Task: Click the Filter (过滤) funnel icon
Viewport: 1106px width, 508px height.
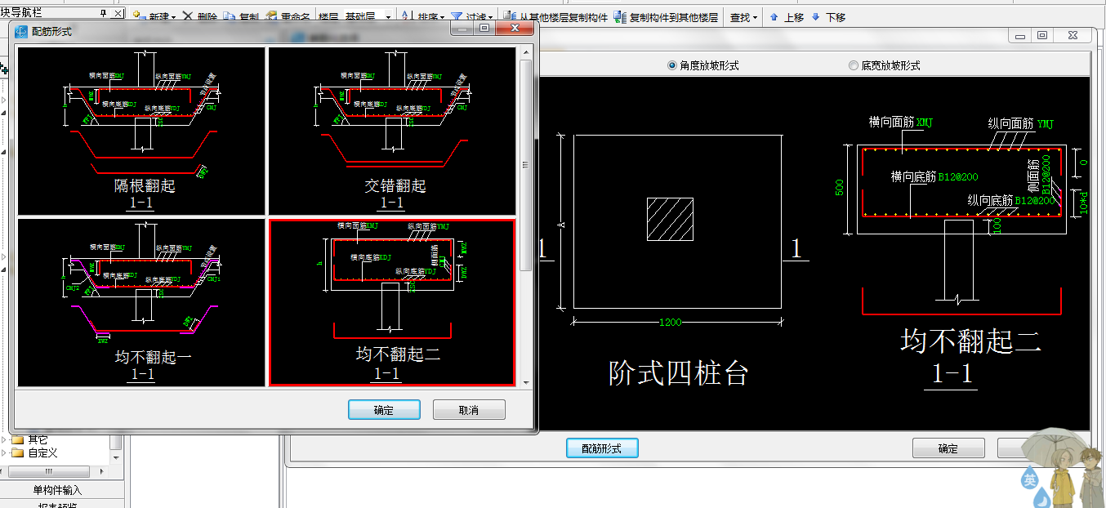Action: click(457, 16)
